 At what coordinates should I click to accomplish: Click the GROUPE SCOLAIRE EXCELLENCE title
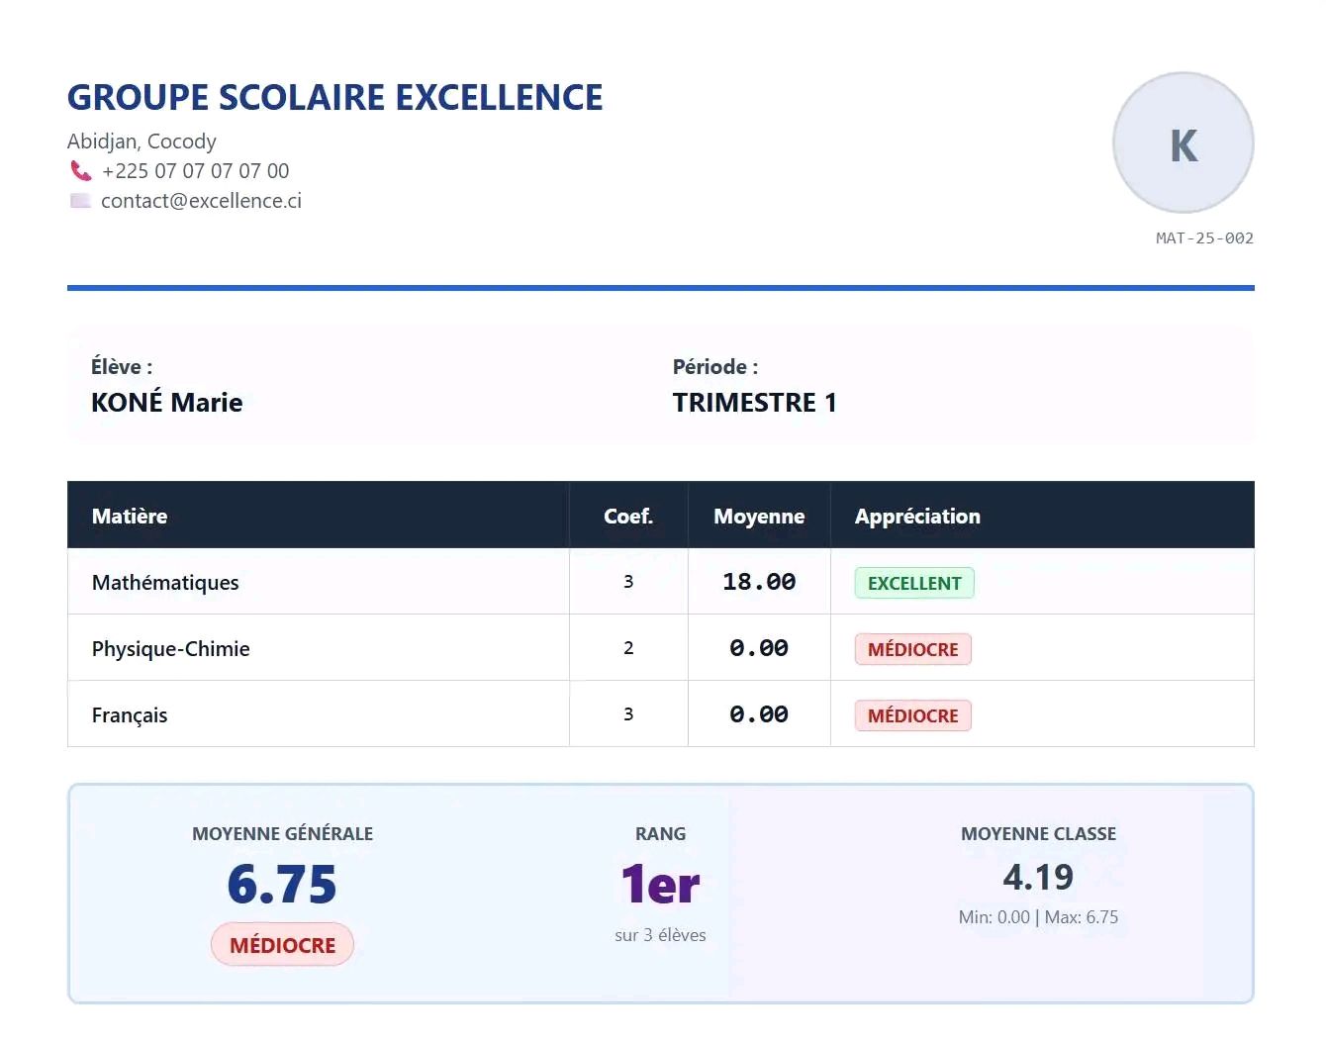334,97
